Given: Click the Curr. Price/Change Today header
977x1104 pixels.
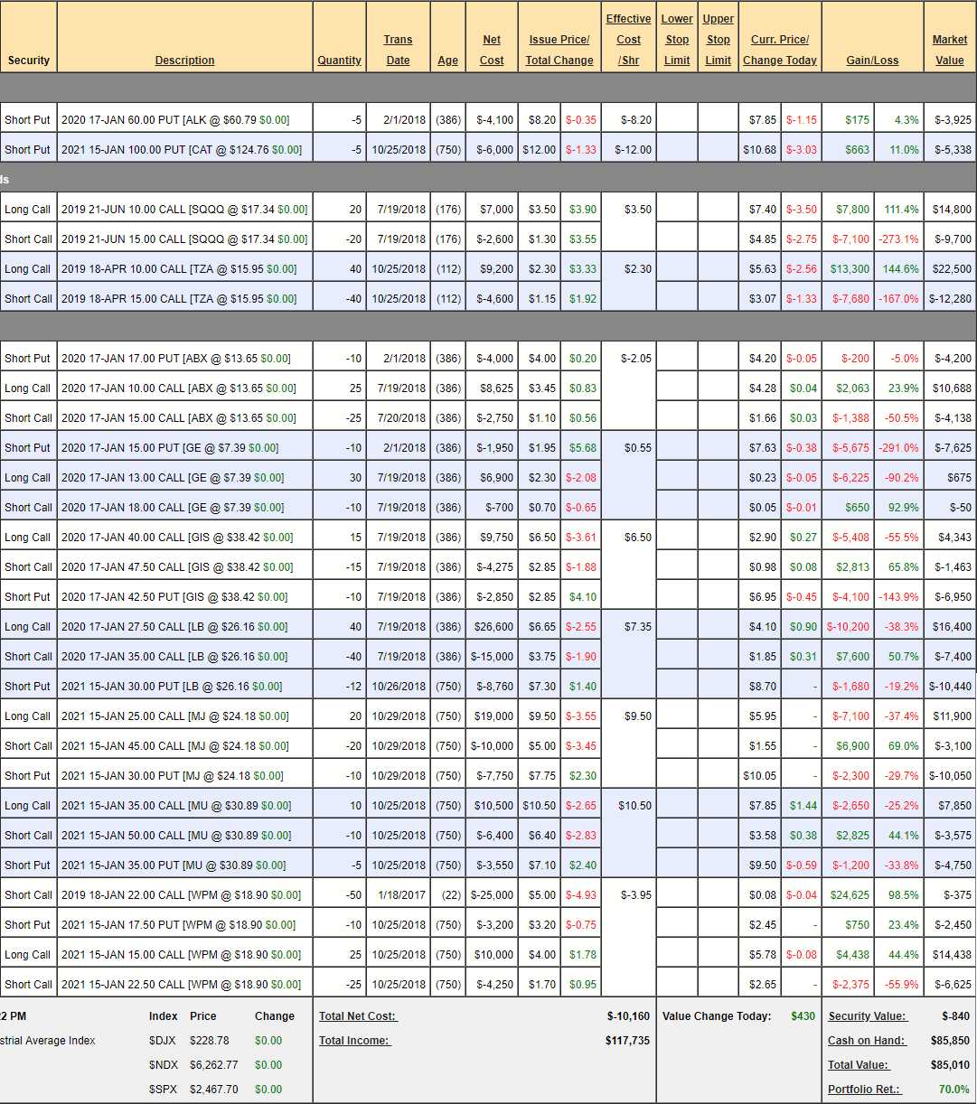Looking at the screenshot, I should (780, 50).
